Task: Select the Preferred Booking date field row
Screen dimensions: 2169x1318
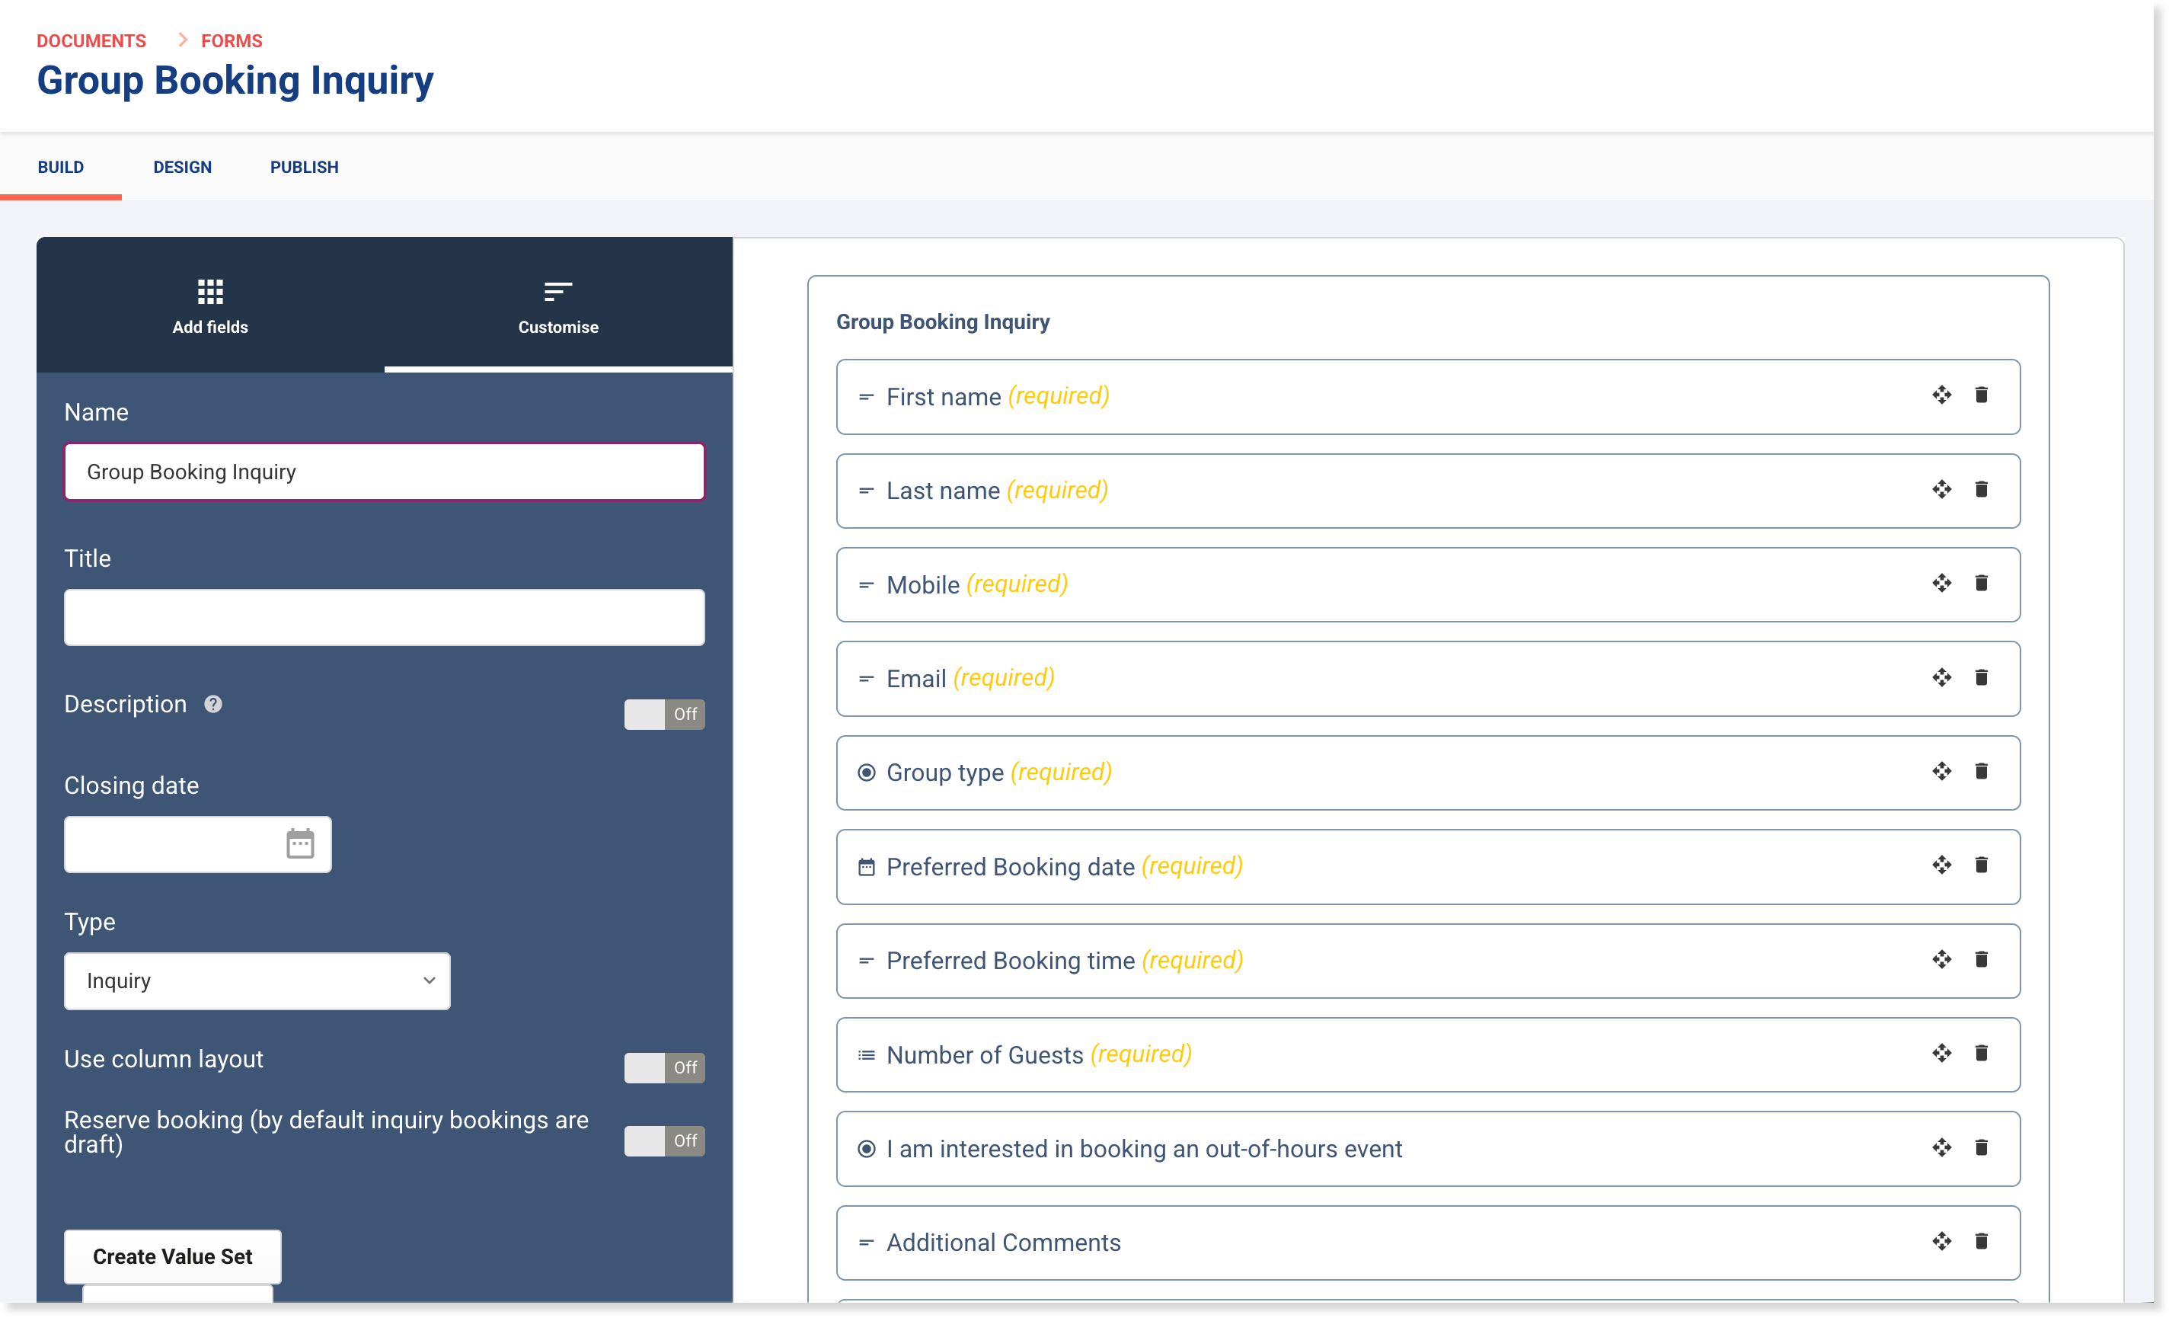Action: coord(1428,866)
